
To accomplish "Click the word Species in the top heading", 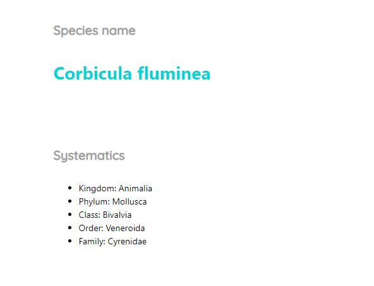I will 76,31.
